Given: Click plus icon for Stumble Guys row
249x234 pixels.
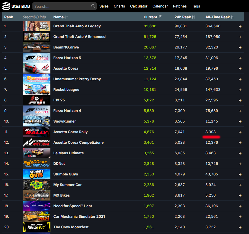Looking at the screenshot, I should 240,174.
